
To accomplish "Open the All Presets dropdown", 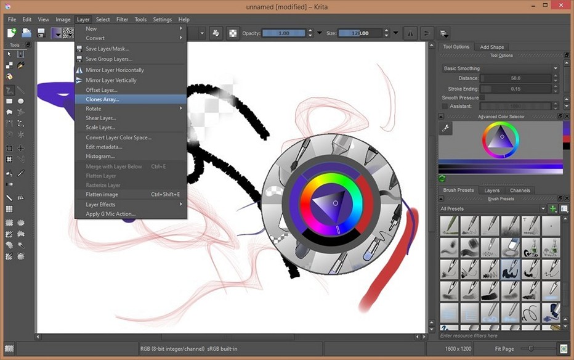I will [543, 208].
